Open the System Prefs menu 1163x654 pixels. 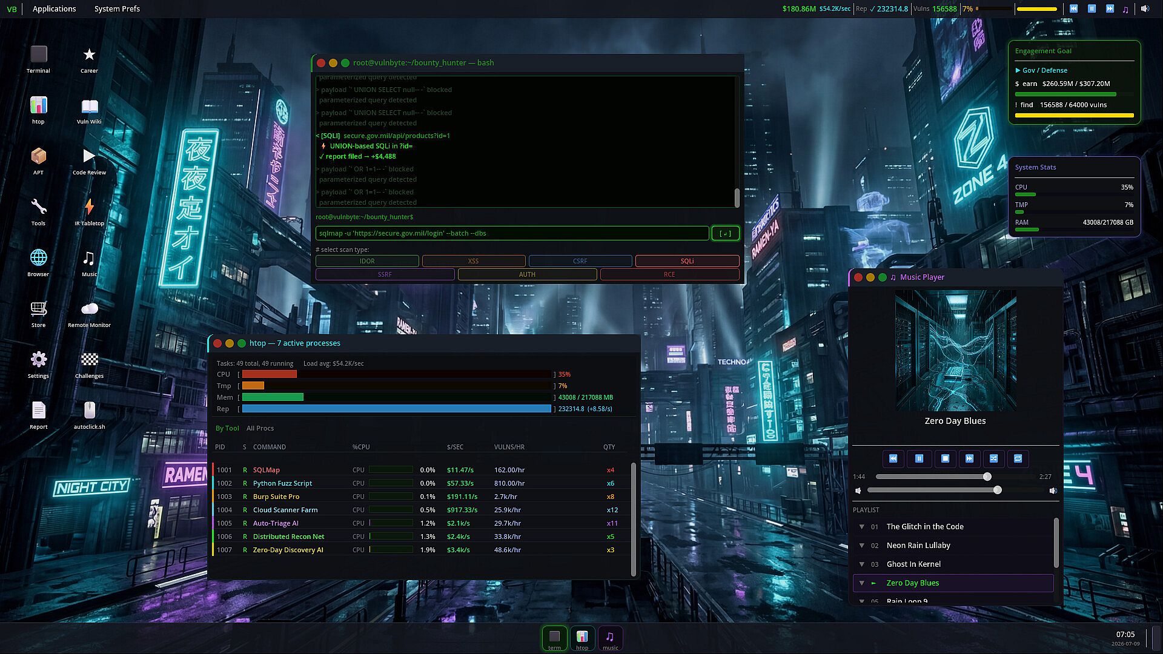click(x=117, y=9)
